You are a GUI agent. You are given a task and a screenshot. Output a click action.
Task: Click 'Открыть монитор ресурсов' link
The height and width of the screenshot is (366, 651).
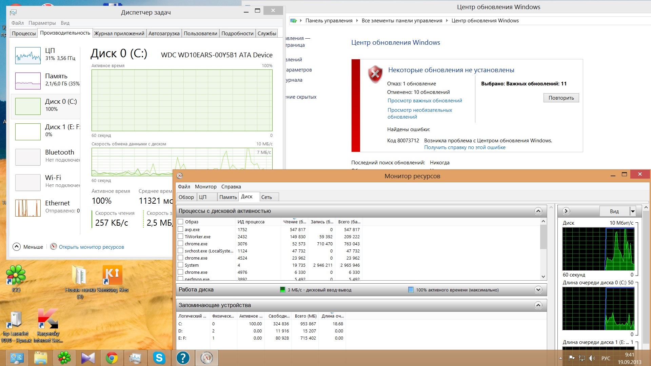coord(92,247)
